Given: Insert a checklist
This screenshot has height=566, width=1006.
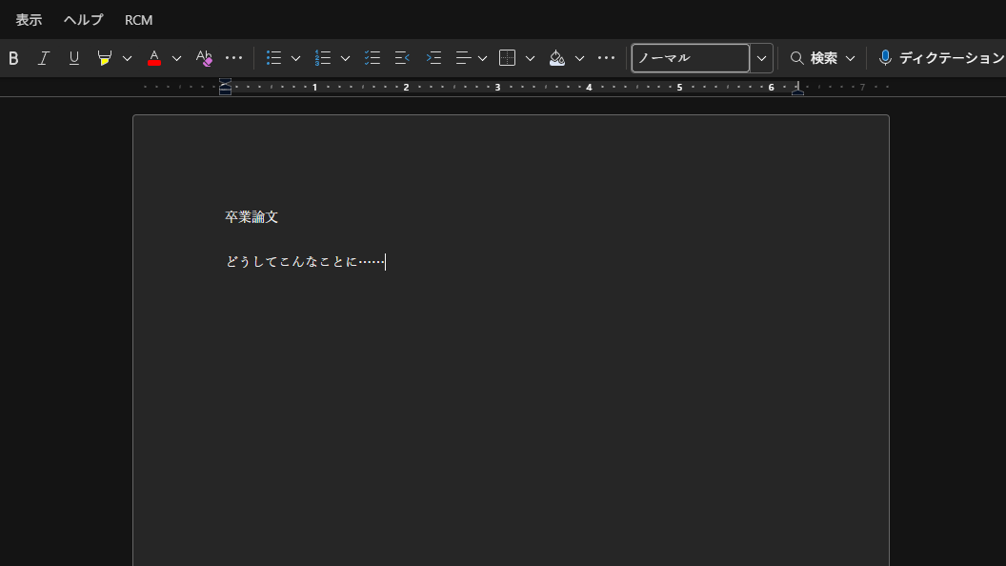Looking at the screenshot, I should 372,58.
